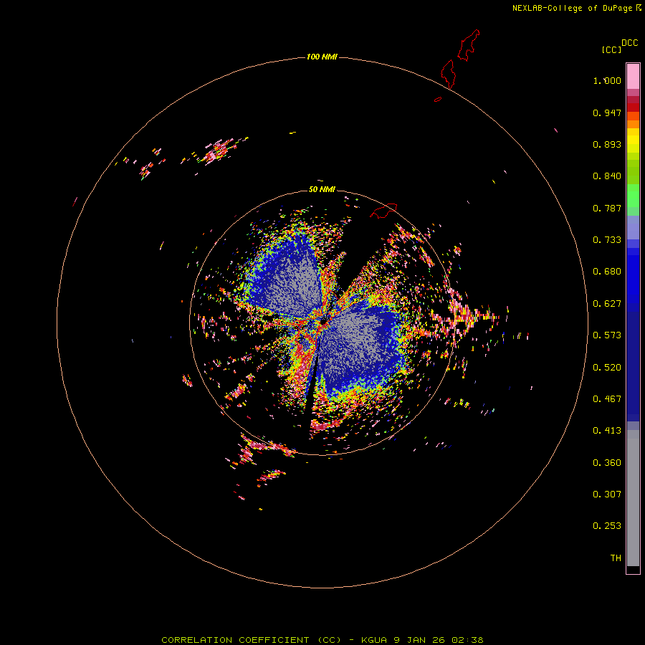Click the 0.893 legend value
This screenshot has width=645, height=645.
click(x=607, y=144)
